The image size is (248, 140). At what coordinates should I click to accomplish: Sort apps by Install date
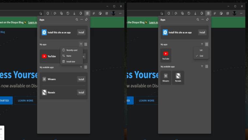point(72,61)
